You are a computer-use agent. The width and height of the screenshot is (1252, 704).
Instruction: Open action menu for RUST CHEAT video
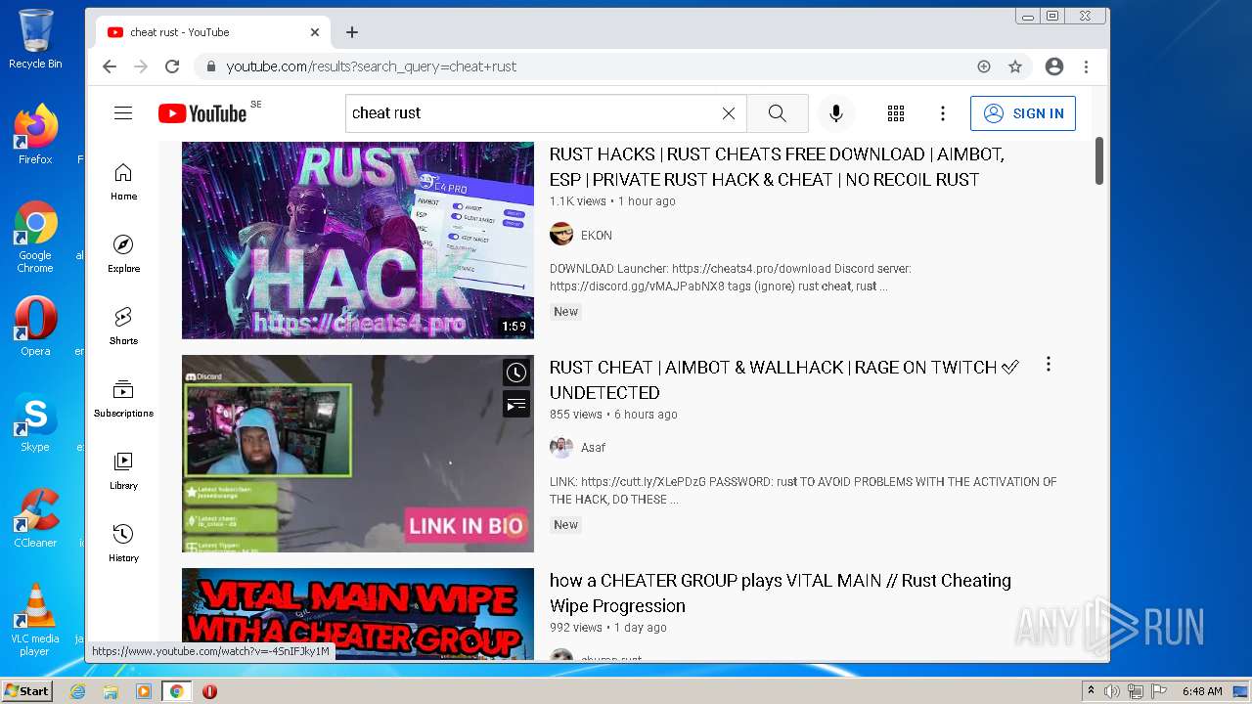point(1049,365)
